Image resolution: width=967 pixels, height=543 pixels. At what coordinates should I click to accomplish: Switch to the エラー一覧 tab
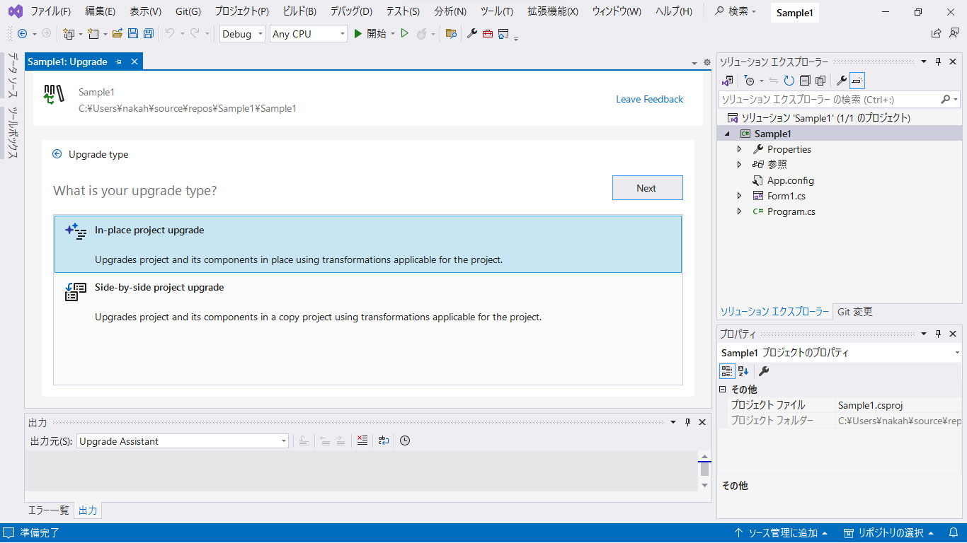[49, 510]
